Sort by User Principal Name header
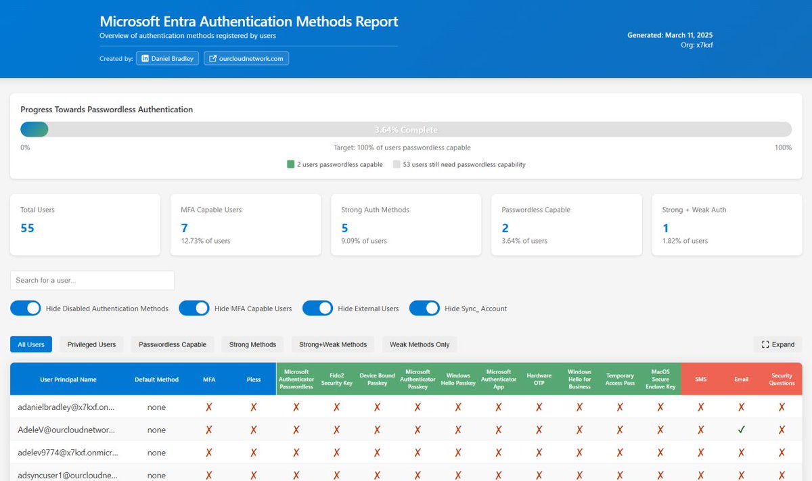This screenshot has height=481, width=812. [x=68, y=380]
